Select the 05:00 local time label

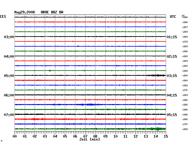click(9, 76)
